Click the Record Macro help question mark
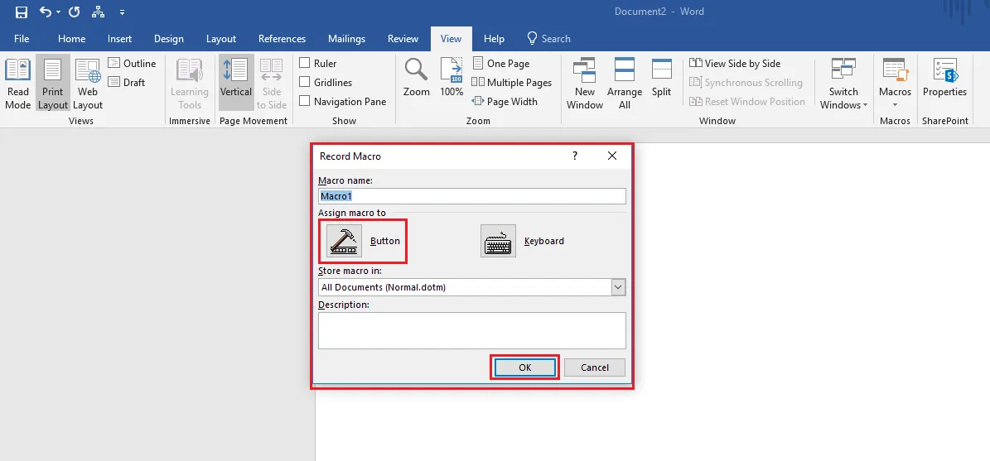The width and height of the screenshot is (990, 461). point(575,156)
